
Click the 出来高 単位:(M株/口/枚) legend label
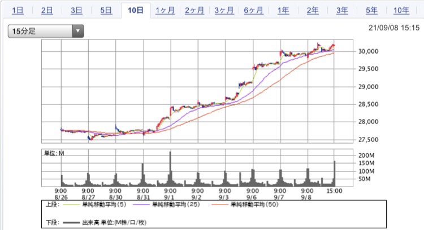click(x=114, y=223)
